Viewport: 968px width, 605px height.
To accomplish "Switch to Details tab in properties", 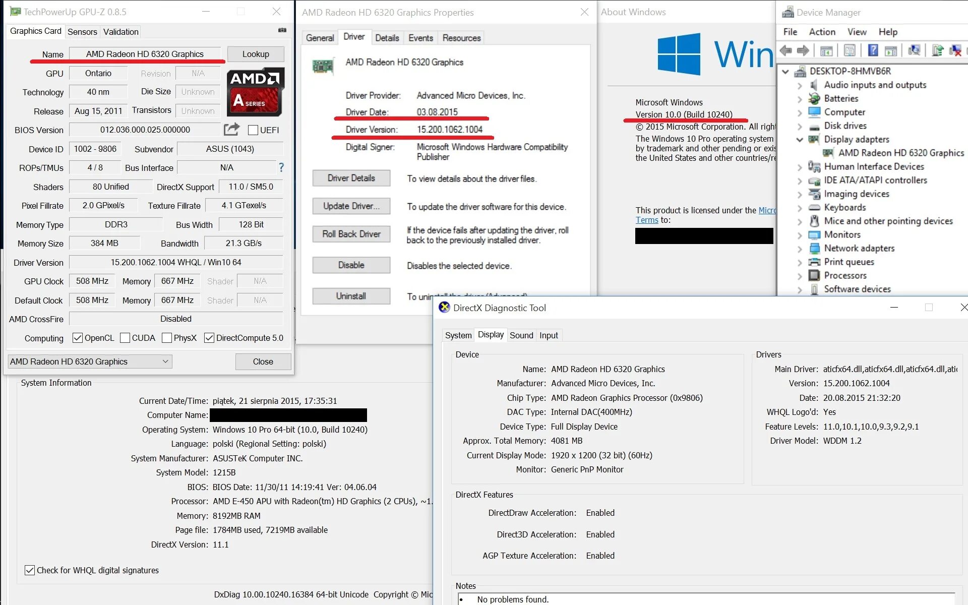I will coord(387,38).
